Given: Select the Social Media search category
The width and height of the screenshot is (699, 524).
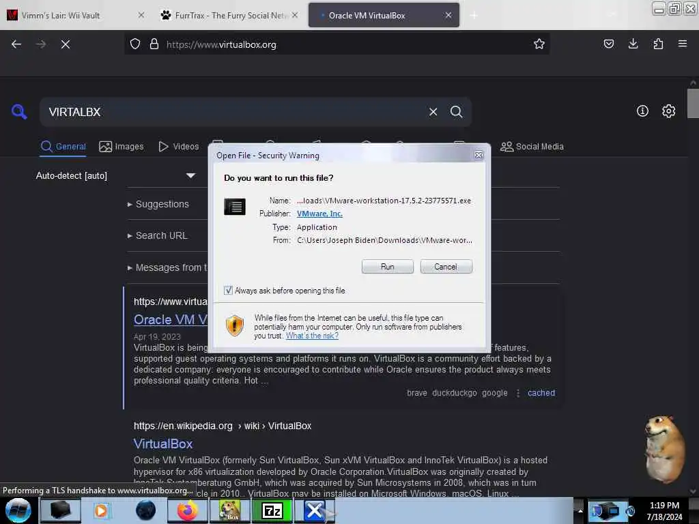Looking at the screenshot, I should pos(532,147).
